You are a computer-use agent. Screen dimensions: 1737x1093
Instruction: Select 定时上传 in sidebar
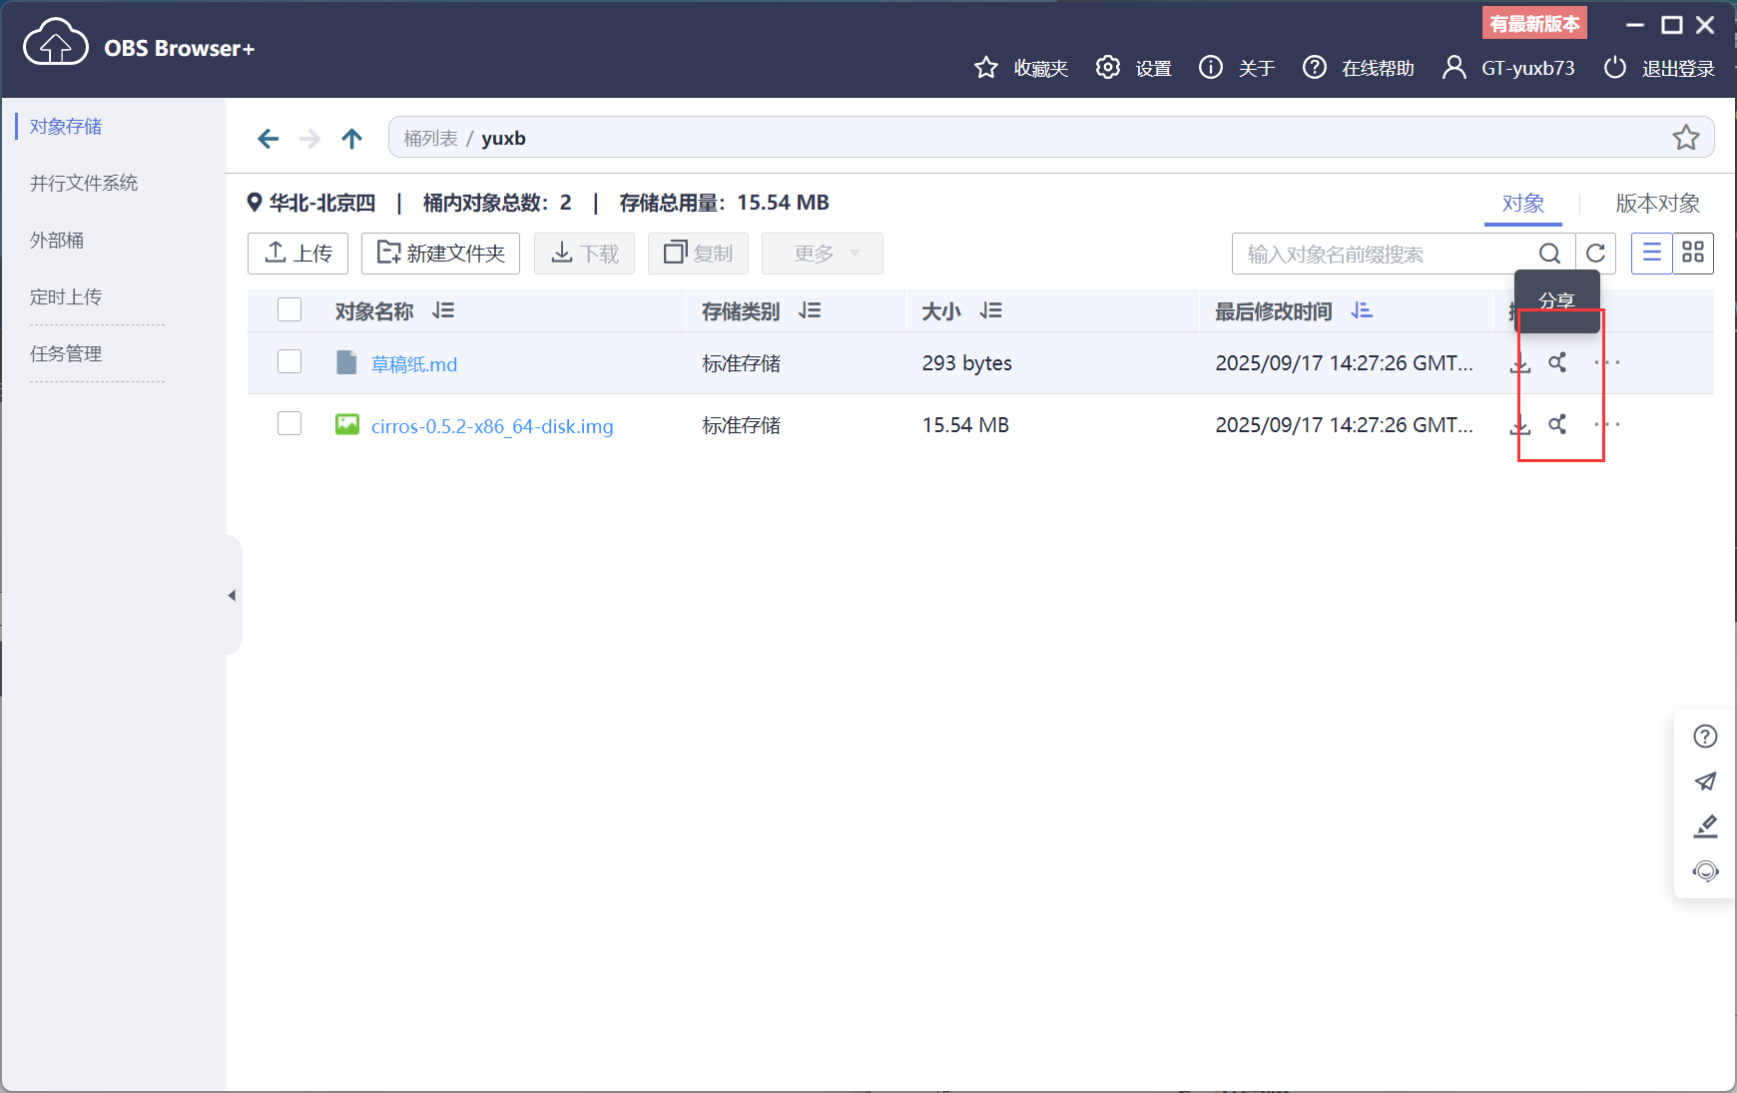point(66,297)
